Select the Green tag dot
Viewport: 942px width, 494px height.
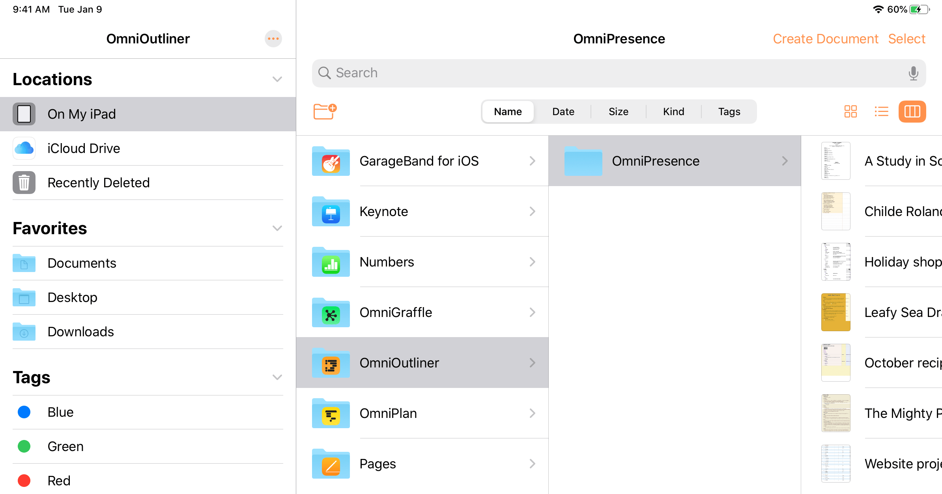pyautogui.click(x=24, y=446)
